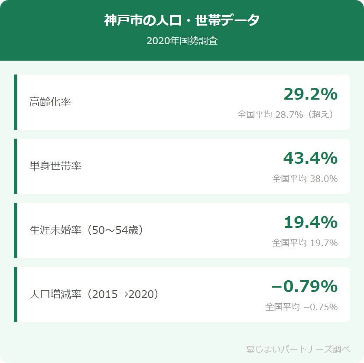The height and width of the screenshot is (363, 364).
Task: Click the title 神戸市の人口・世帯データ
Action: point(182,20)
